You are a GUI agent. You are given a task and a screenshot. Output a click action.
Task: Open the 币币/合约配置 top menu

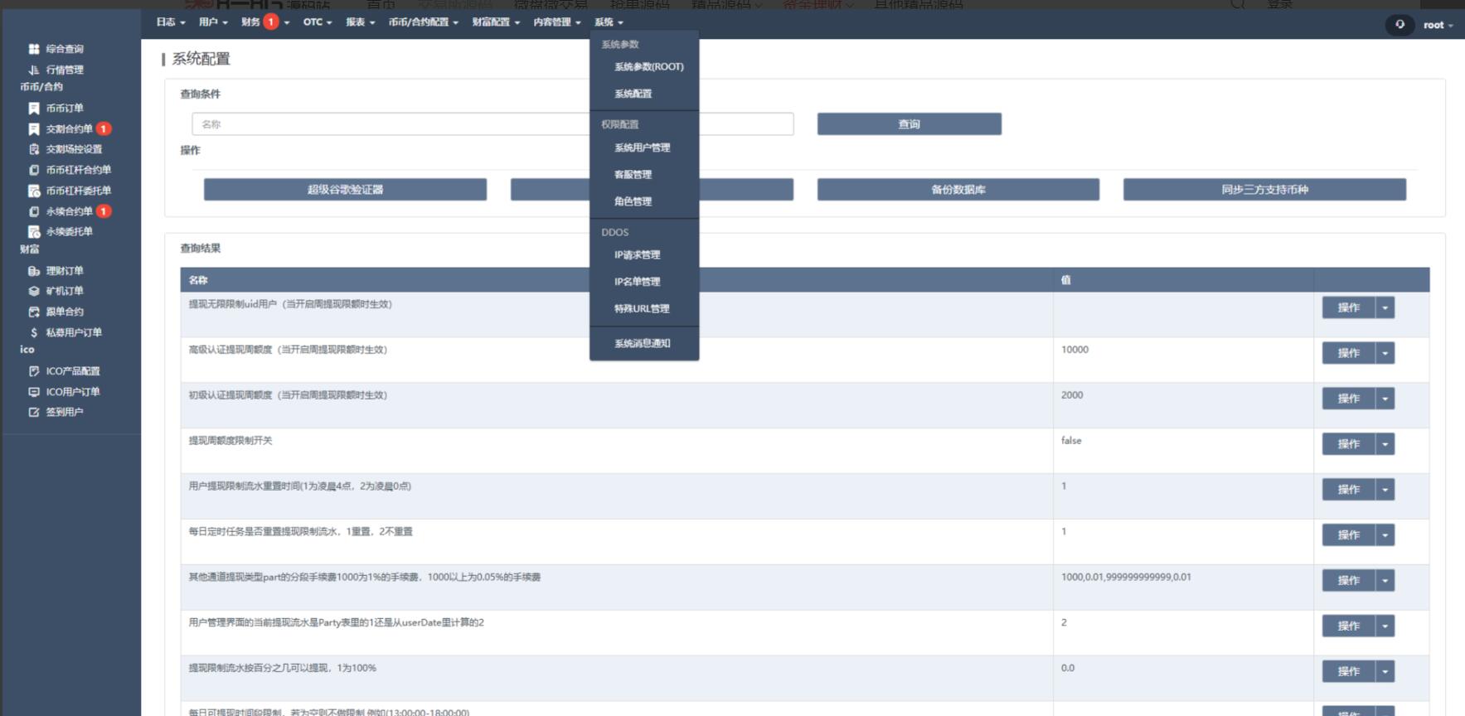[423, 22]
